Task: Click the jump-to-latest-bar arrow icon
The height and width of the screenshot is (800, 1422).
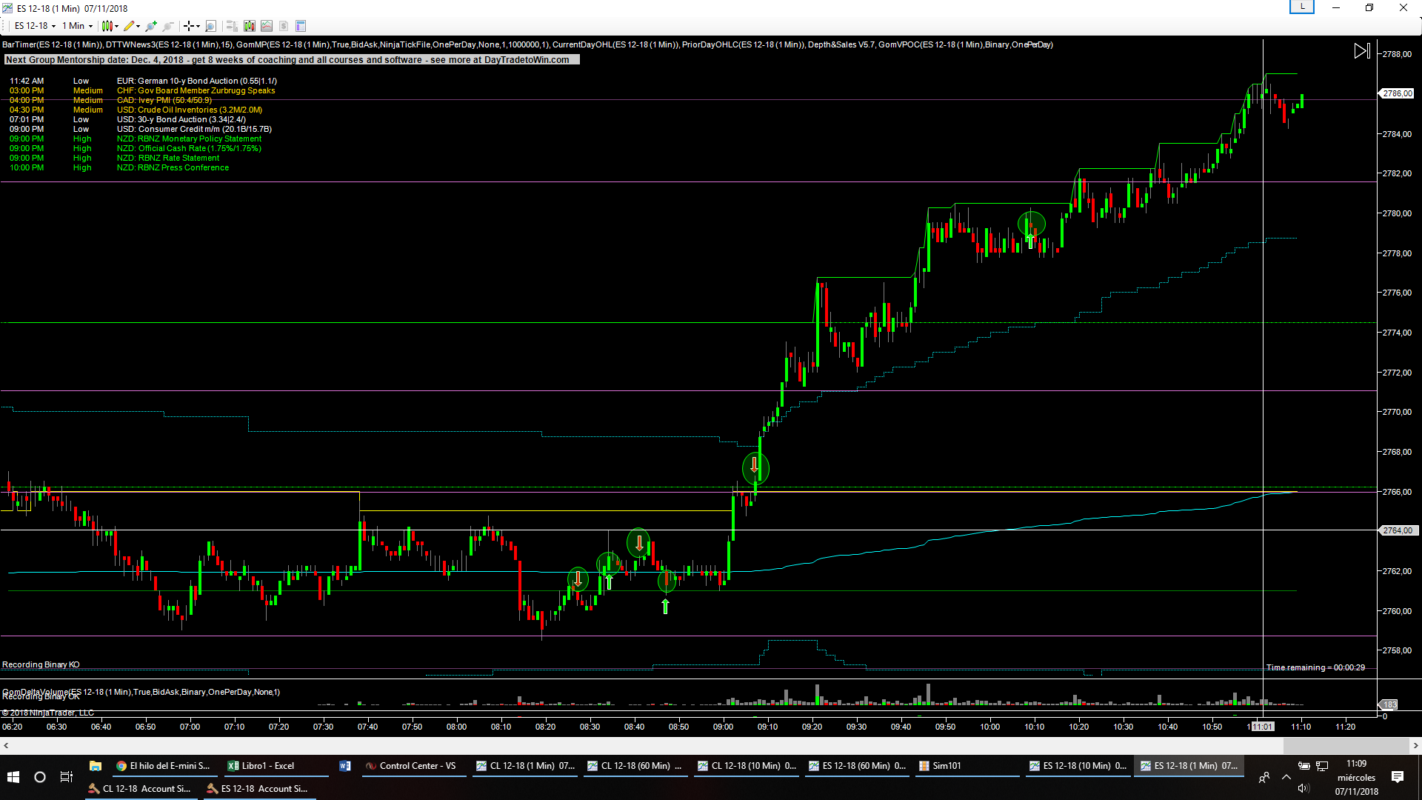Action: tap(1361, 51)
